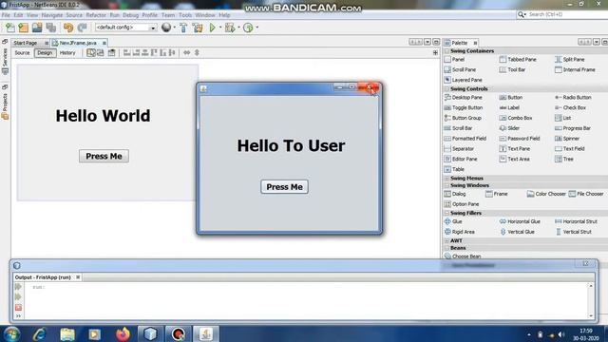Pick Button component from palette
This screenshot has height=342, width=608.
pyautogui.click(x=511, y=98)
